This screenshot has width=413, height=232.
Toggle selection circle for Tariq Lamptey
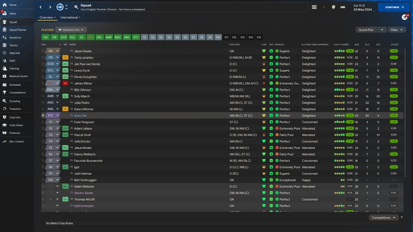43,57
